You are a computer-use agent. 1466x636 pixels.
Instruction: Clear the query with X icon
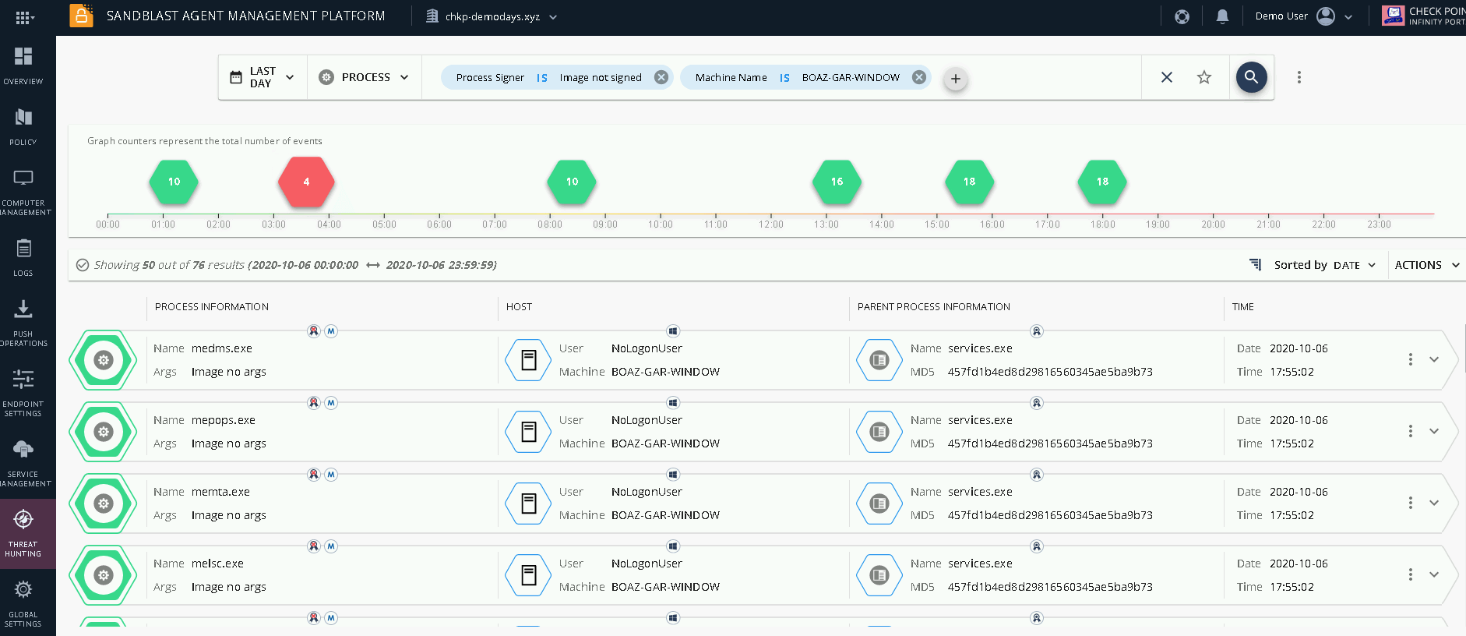click(1167, 77)
